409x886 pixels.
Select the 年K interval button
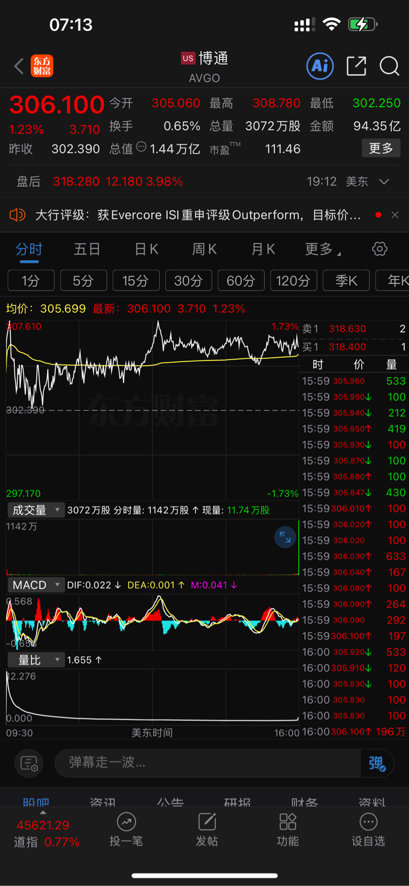point(392,280)
